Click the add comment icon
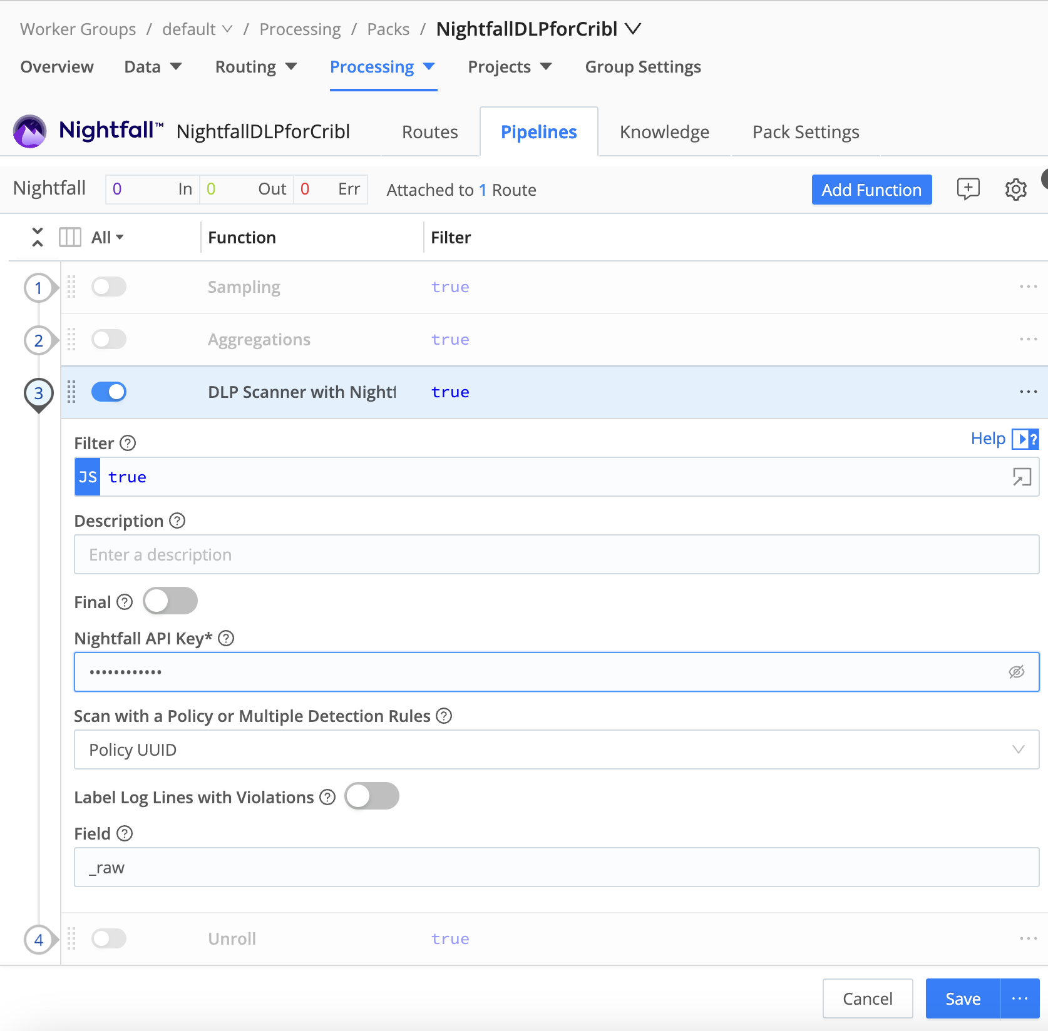1048x1031 pixels. click(x=968, y=189)
